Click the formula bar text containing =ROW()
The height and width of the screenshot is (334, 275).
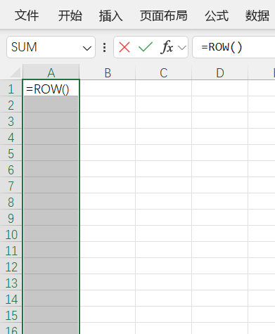[x=222, y=47]
